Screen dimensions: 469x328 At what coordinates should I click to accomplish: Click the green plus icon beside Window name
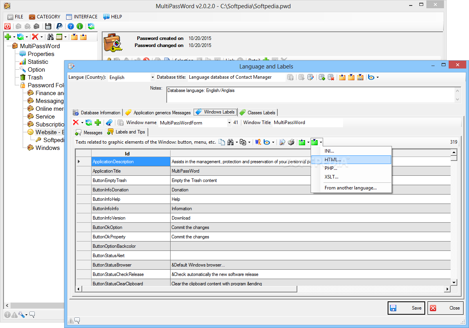98,123
